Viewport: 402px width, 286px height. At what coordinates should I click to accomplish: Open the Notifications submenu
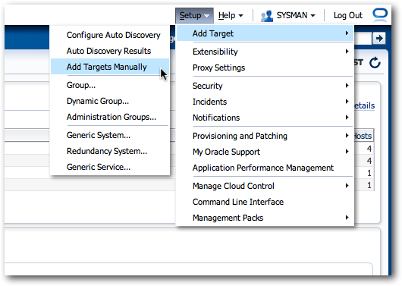tap(265, 118)
